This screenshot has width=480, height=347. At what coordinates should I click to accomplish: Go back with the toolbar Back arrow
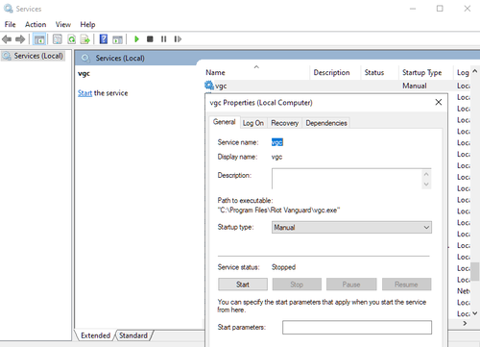pos(7,39)
